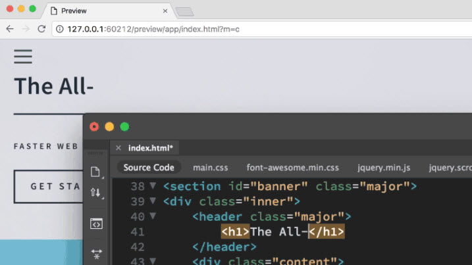The width and height of the screenshot is (472, 265).
Task: Select line number 41 in gutter
Action: click(x=138, y=232)
